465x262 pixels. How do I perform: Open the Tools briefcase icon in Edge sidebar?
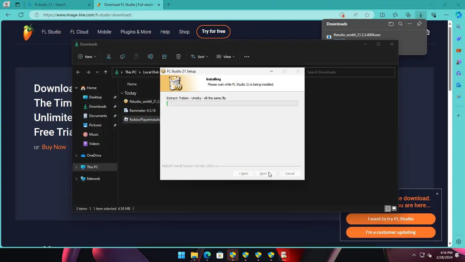click(x=459, y=50)
